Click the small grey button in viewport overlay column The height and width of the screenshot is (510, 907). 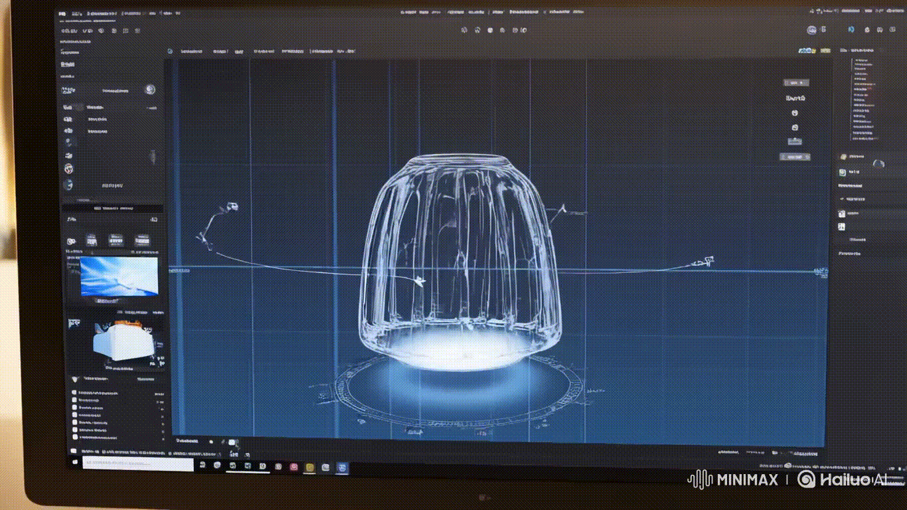[x=795, y=141]
